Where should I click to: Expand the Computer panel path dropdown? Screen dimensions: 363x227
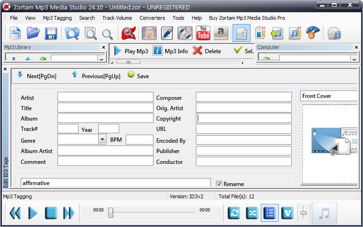[x=354, y=58]
